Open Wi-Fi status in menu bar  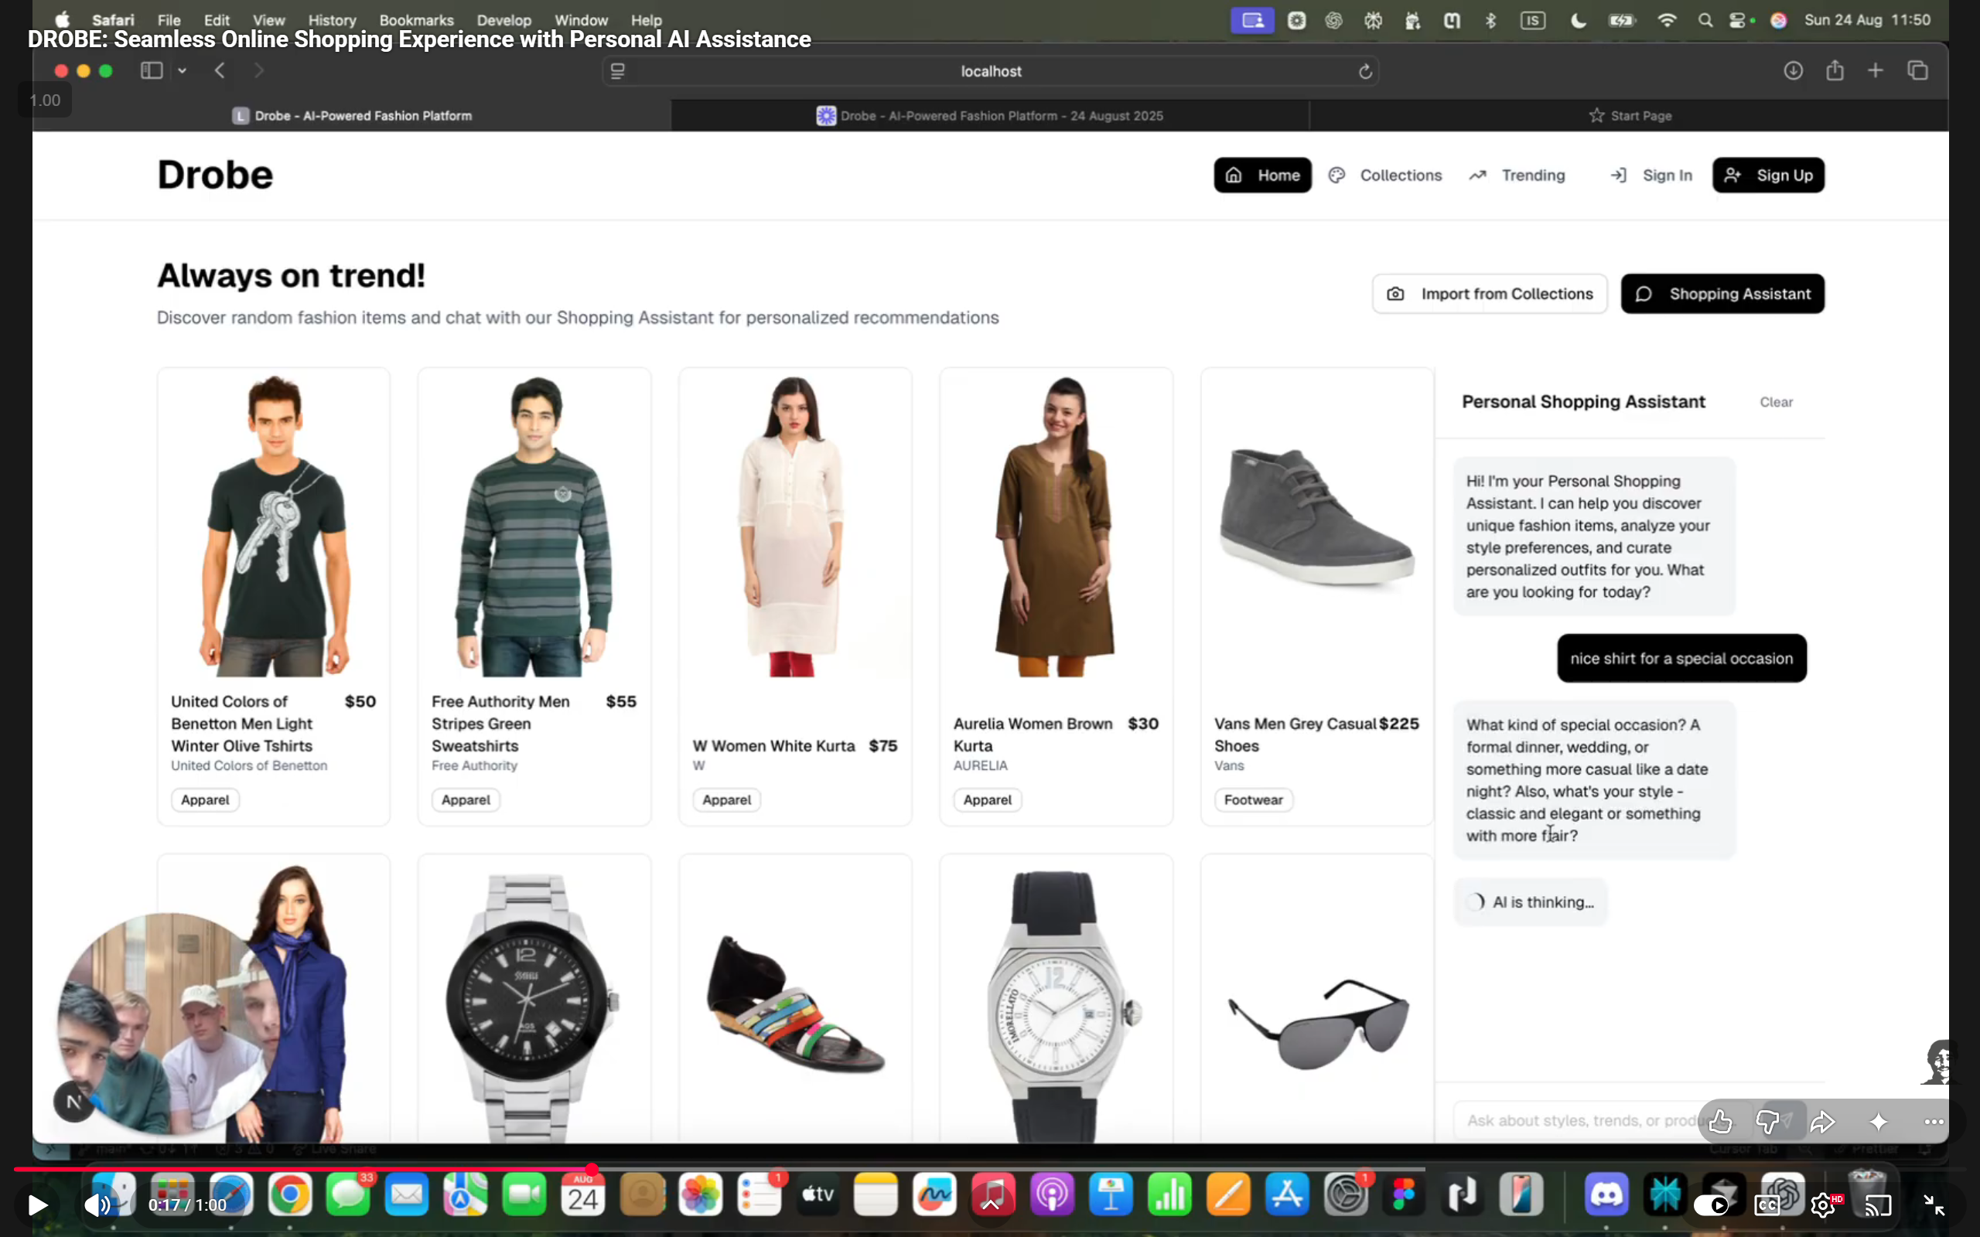(1667, 19)
